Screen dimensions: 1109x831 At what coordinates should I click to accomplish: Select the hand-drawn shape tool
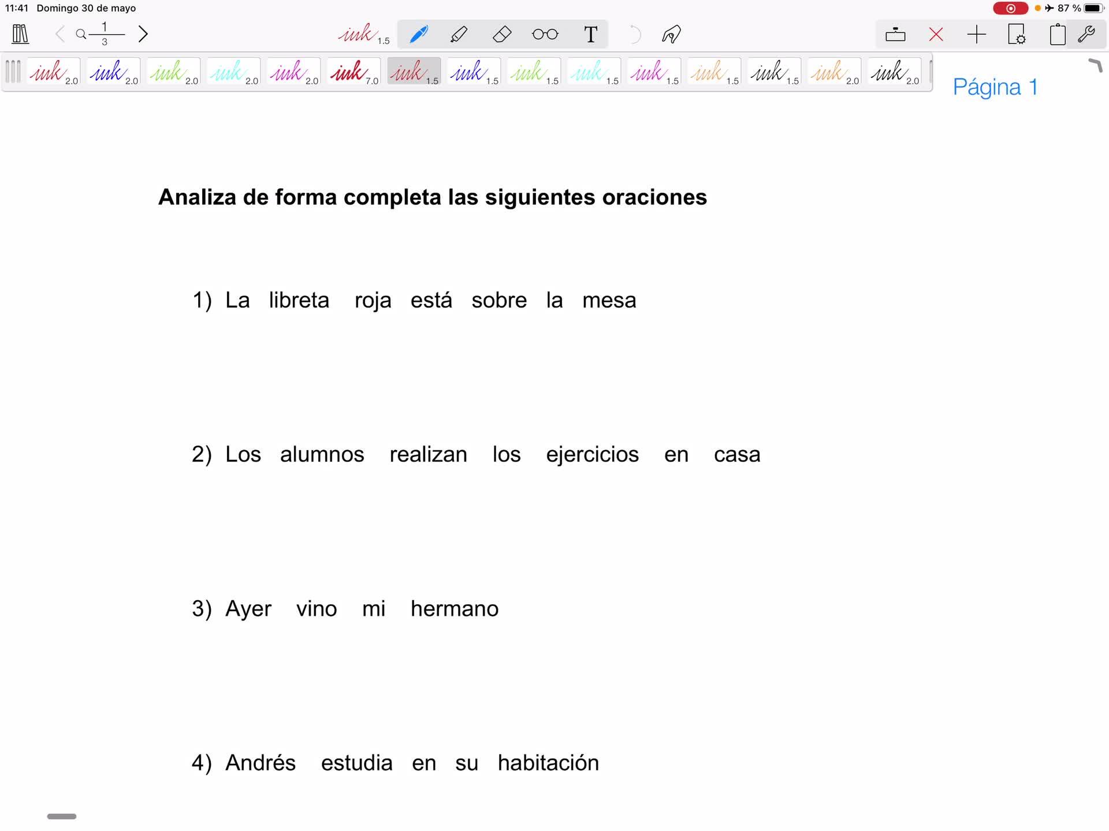click(671, 34)
